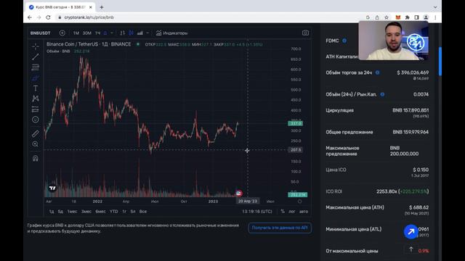This screenshot has width=465, height=261.
Task: Take a chart snapshot with camera icon
Action: (305, 33)
